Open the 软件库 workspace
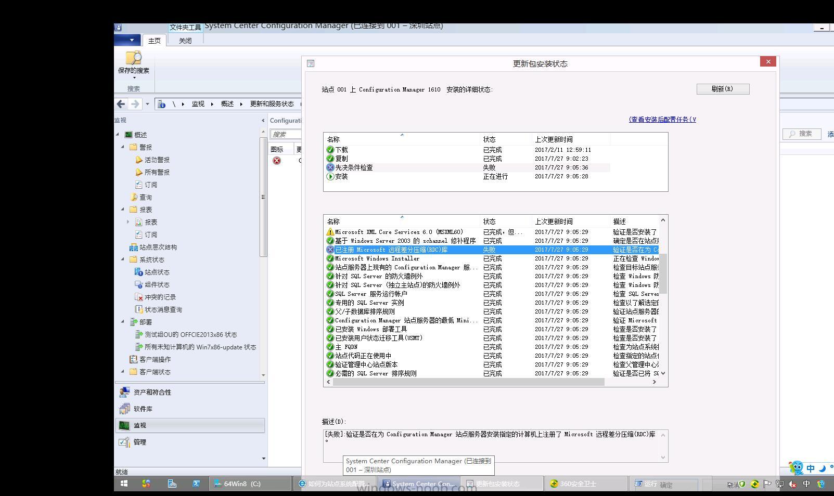 [x=190, y=409]
